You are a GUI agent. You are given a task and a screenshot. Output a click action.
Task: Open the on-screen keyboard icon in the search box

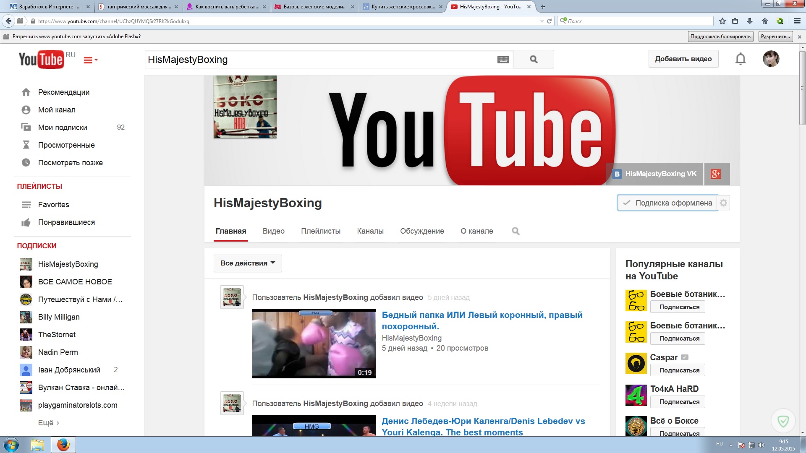503,60
